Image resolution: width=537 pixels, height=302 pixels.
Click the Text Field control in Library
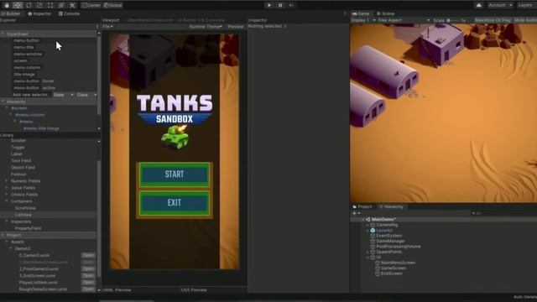[x=21, y=160]
